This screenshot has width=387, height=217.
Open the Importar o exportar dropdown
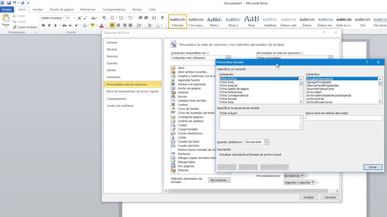point(299,182)
